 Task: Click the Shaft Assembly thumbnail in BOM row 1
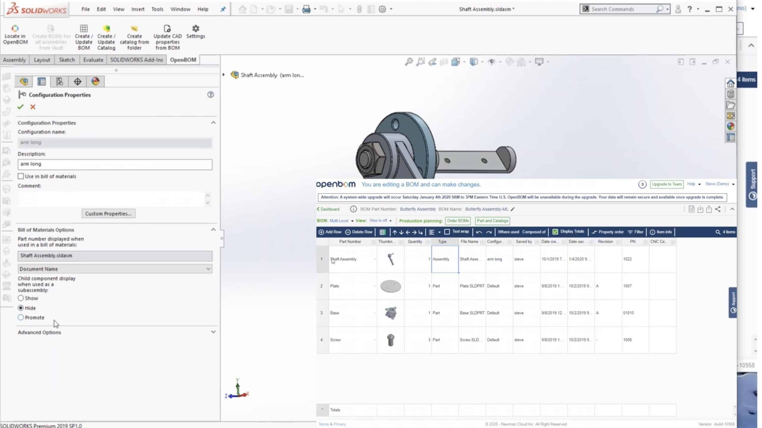(x=391, y=259)
